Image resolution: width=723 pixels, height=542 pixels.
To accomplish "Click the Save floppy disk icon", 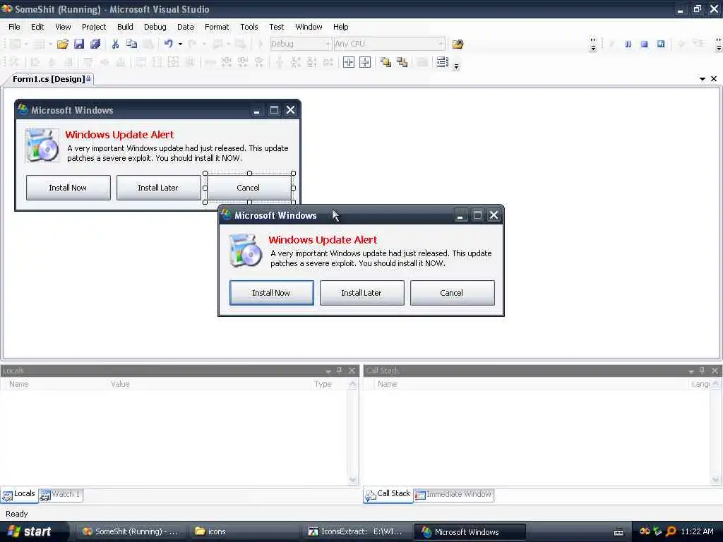I will 79,44.
